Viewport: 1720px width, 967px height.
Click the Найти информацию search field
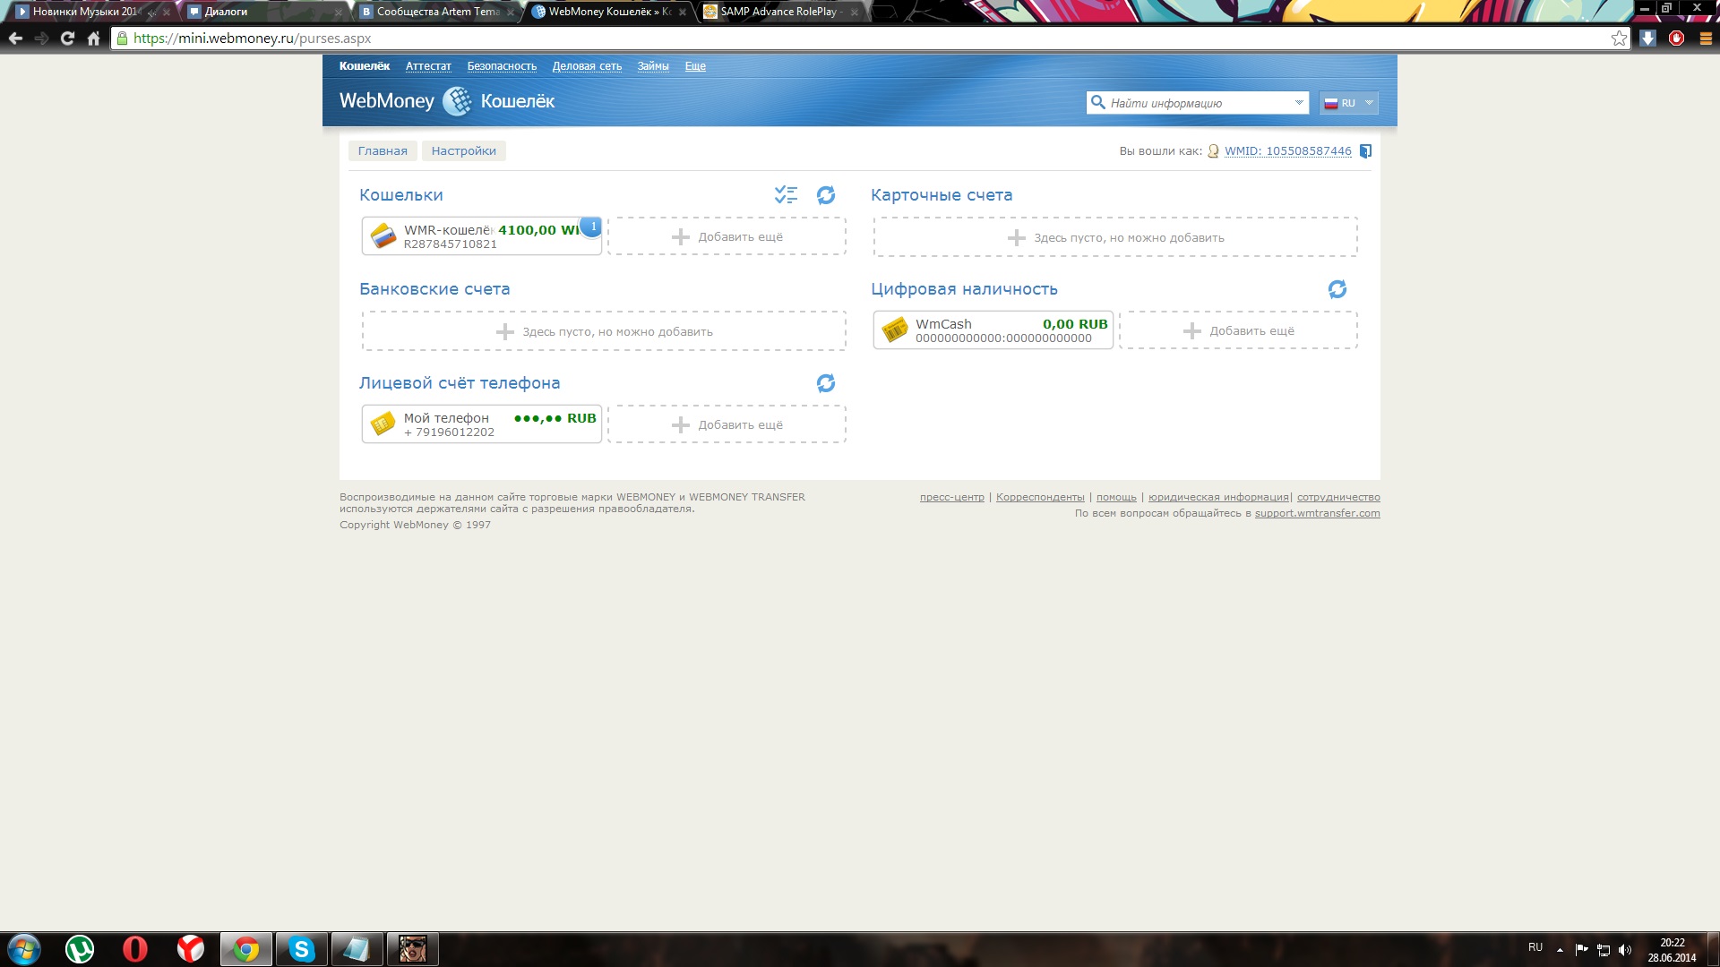1196,103
